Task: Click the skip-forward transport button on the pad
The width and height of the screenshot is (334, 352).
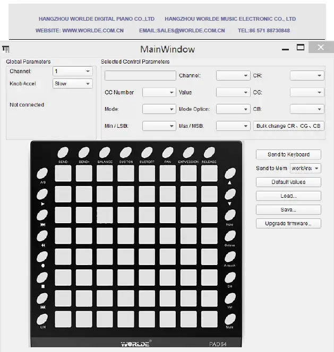Action: 42,215
